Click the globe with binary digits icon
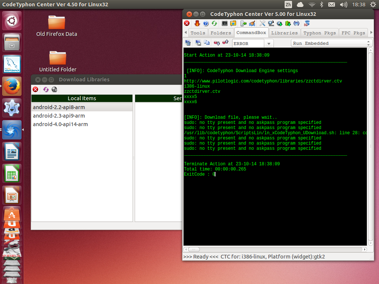Screen dimensions: 379x284 click(x=271, y=23)
